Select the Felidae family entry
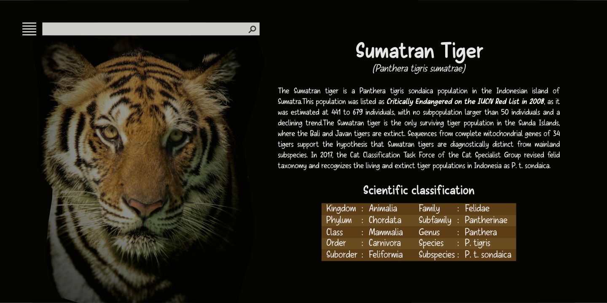 (477, 209)
